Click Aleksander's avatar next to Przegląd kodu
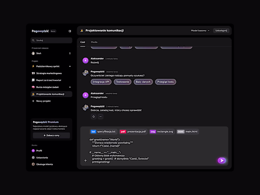 [85, 95]
